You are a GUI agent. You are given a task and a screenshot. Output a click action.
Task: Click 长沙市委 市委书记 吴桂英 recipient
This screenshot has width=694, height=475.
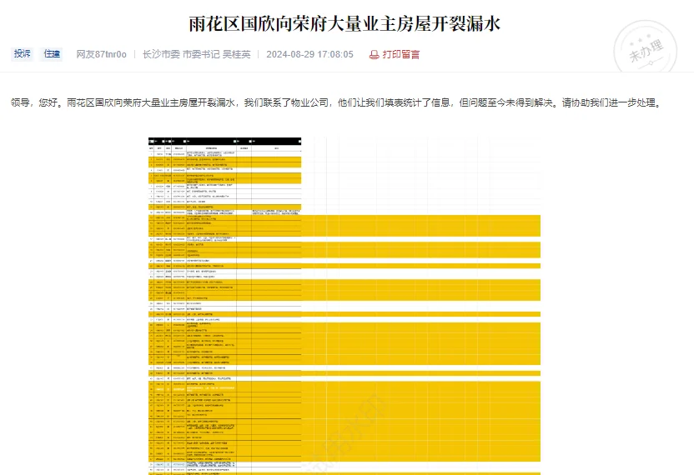(x=197, y=54)
